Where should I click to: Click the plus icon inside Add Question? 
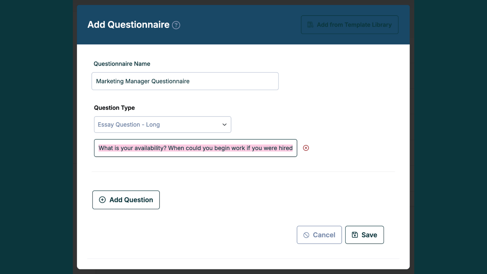102,200
